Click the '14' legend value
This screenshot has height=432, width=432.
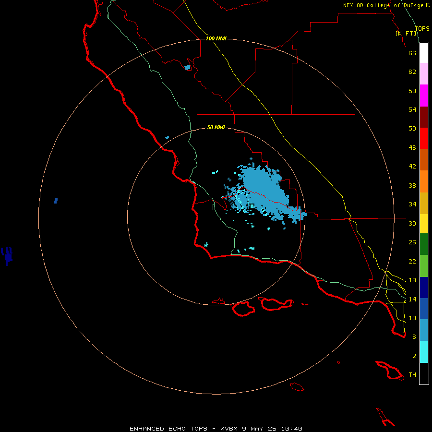pyautogui.click(x=412, y=299)
